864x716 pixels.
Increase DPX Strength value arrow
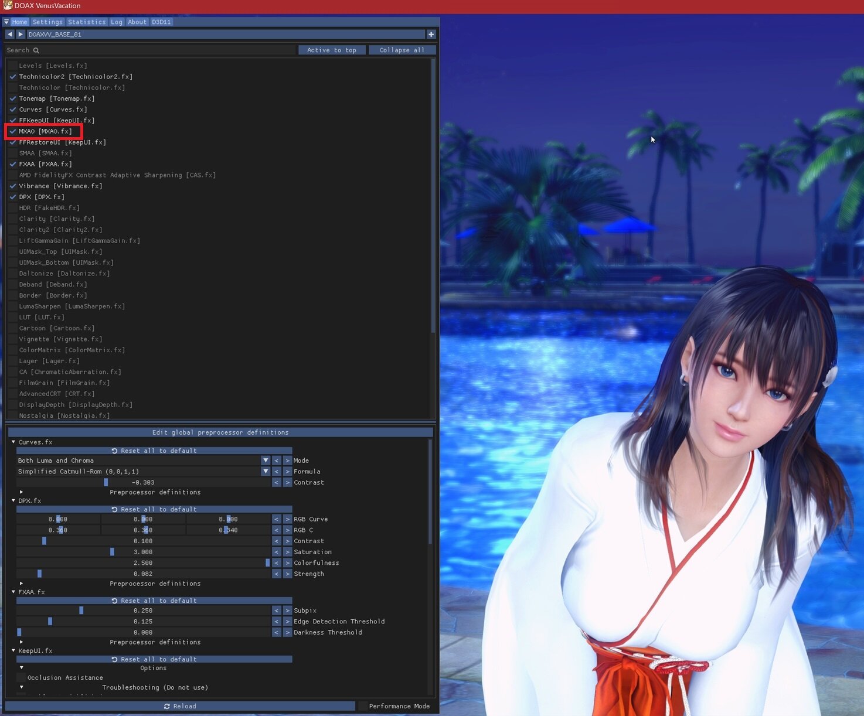287,574
